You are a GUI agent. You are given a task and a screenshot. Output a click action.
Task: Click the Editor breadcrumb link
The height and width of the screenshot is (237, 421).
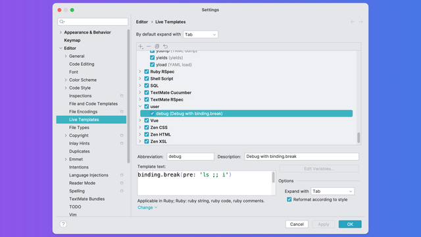[x=142, y=22]
